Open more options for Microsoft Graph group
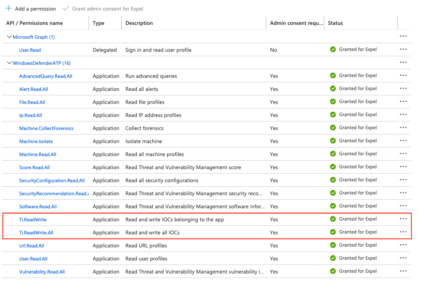 click(x=403, y=36)
